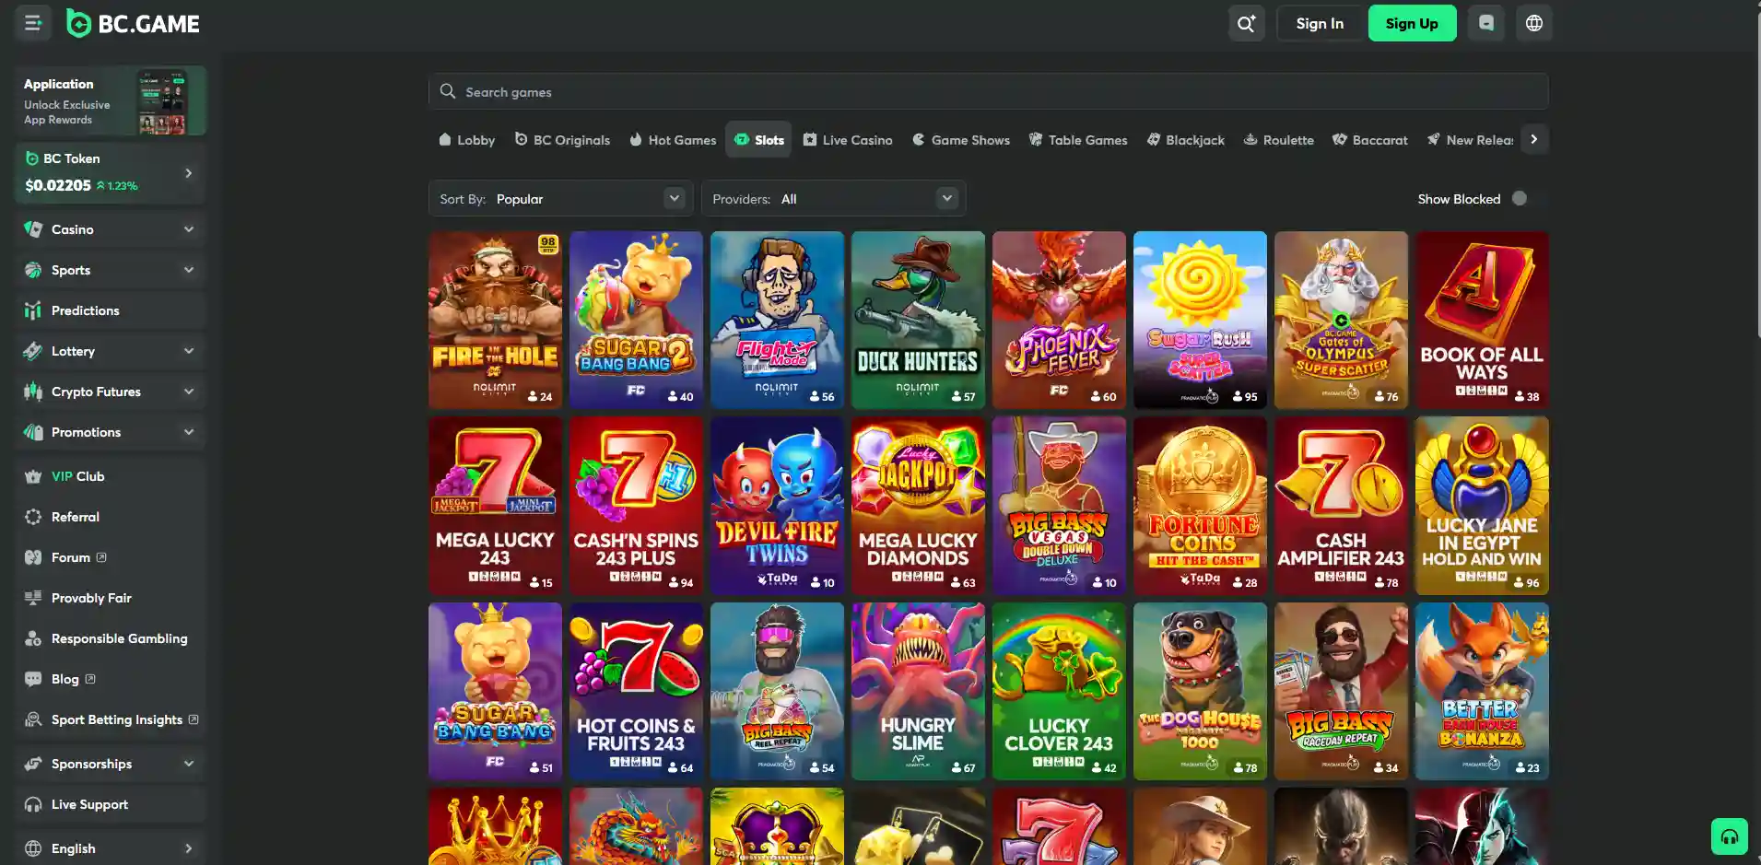The width and height of the screenshot is (1761, 865).
Task: Expand the Promotions section chevron
Action: [x=189, y=432]
